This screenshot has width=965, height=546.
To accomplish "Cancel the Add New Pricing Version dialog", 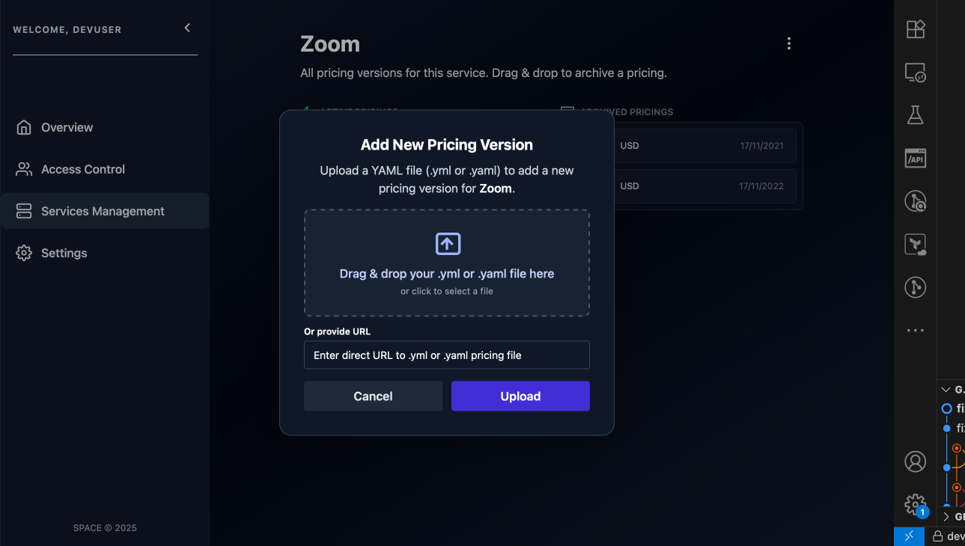I will [x=373, y=396].
